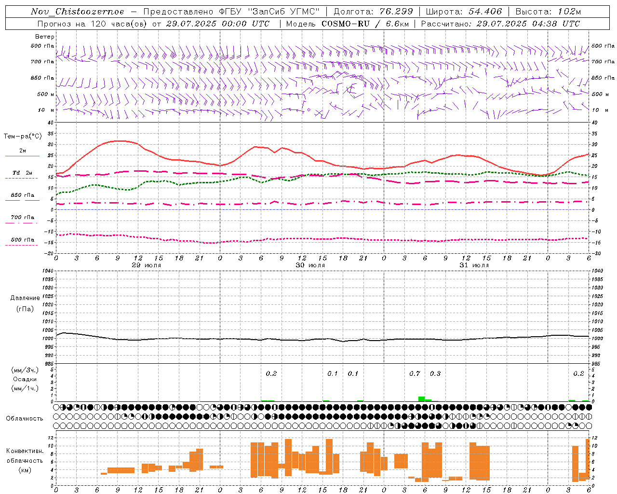Image resolution: width=617 pixels, height=494 pixels.
Task: Click the Td 2м legend label
Action: click(23, 173)
